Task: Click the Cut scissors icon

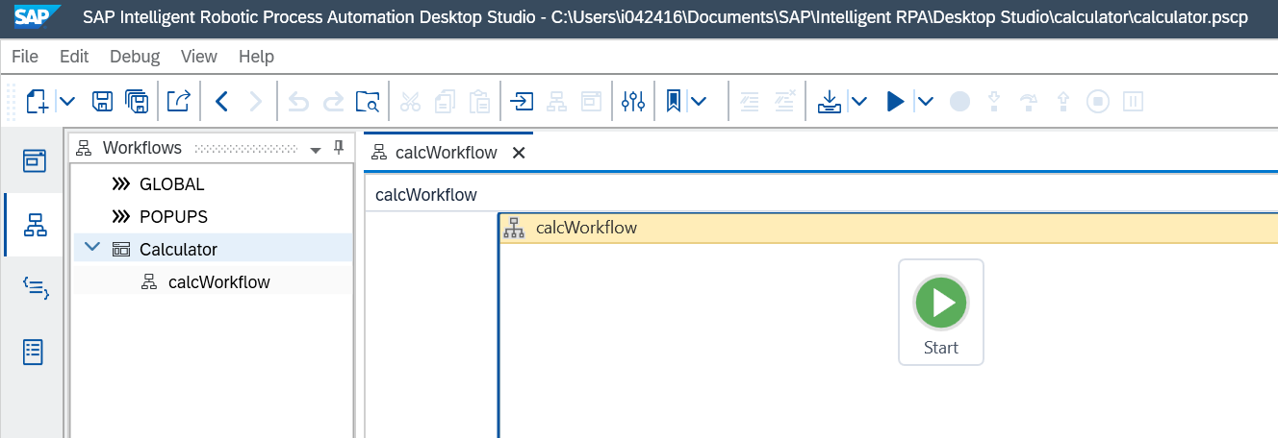Action: [x=411, y=101]
